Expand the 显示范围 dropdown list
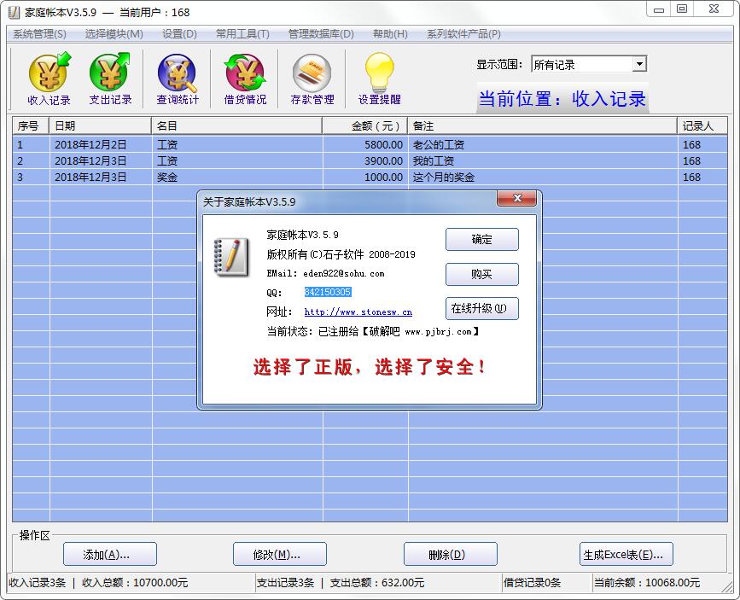The image size is (740, 600). point(639,64)
